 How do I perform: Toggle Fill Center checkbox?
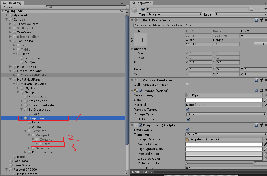pyautogui.click(x=188, y=119)
